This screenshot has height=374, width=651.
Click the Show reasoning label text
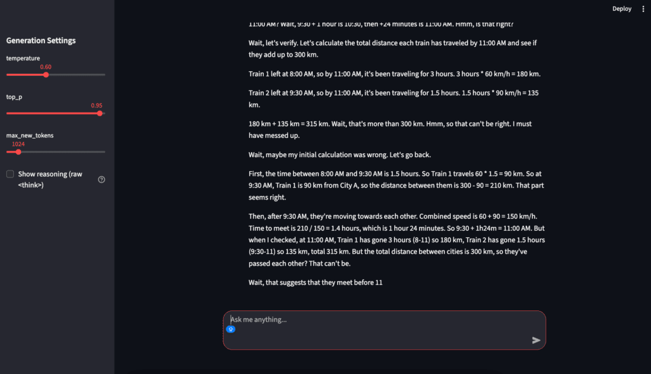click(50, 179)
